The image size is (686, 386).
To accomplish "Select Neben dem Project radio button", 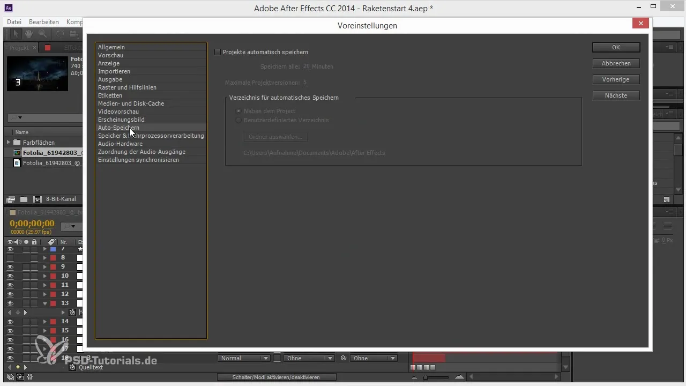I will 239,111.
